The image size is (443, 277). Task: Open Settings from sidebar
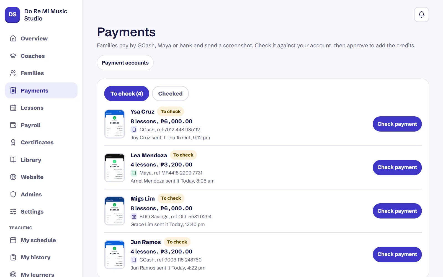(41, 212)
